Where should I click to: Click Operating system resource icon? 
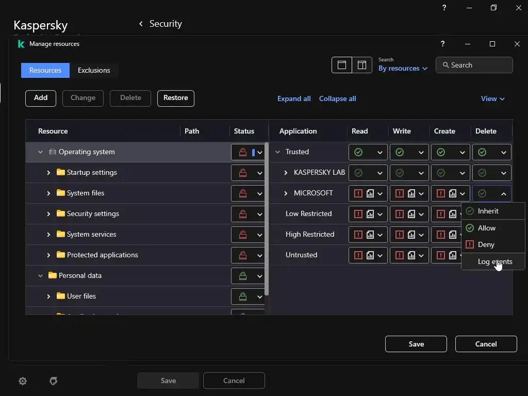(53, 152)
